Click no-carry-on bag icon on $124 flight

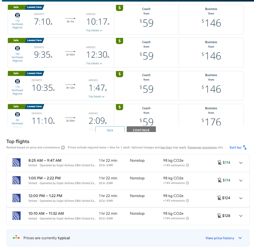219,198
